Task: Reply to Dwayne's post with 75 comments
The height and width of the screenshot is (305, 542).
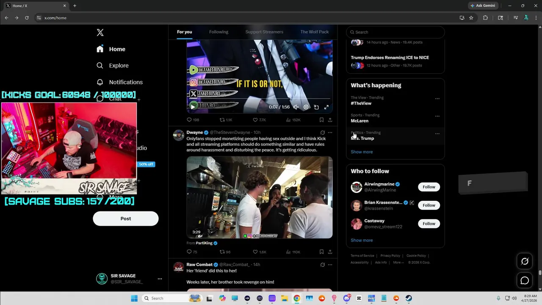Action: coord(192,252)
